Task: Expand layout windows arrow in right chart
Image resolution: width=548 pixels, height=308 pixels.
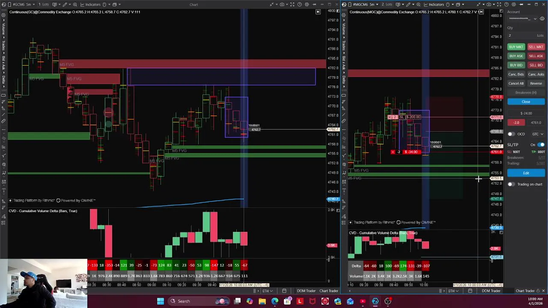Action: (463, 4)
